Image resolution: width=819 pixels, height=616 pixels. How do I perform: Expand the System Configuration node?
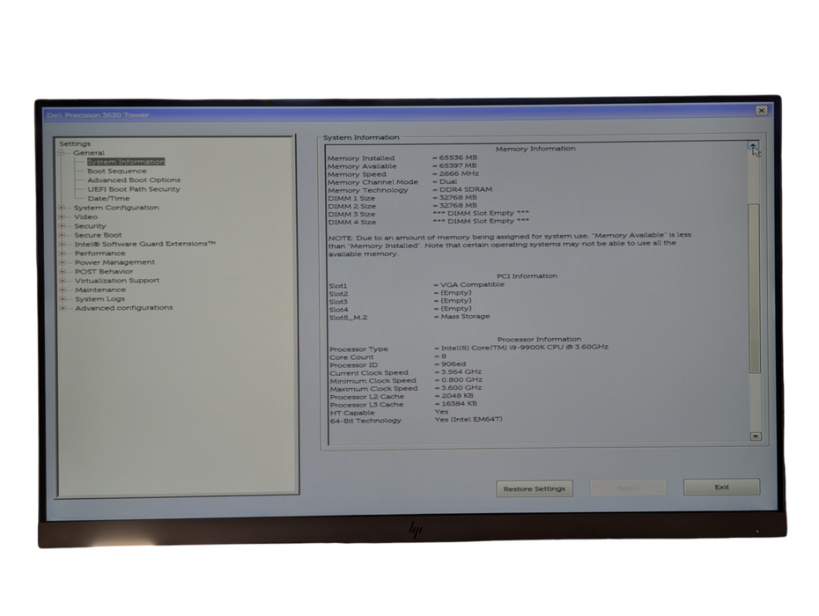click(62, 208)
